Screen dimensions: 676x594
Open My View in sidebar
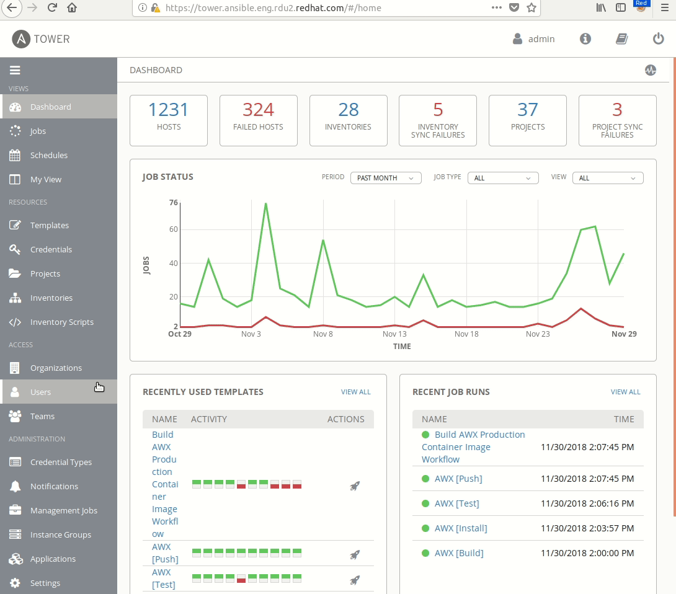pyautogui.click(x=60, y=179)
